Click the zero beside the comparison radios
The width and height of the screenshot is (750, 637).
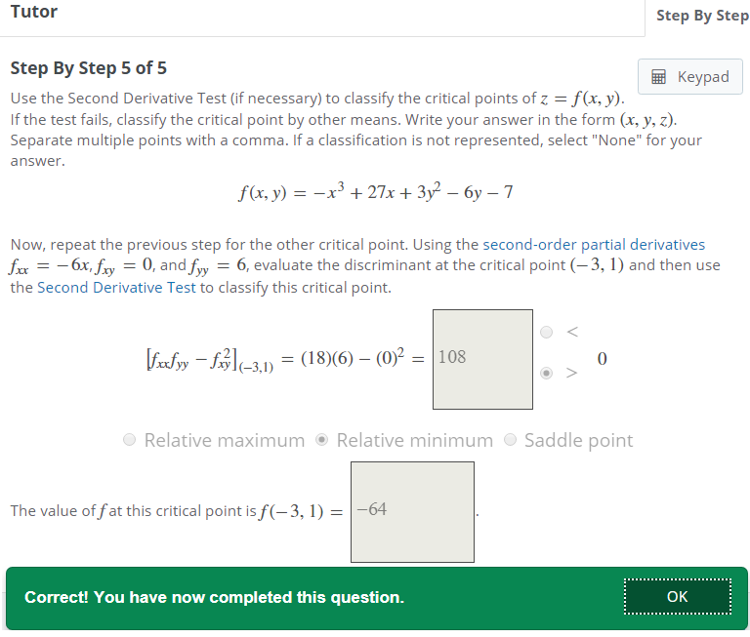(x=602, y=359)
